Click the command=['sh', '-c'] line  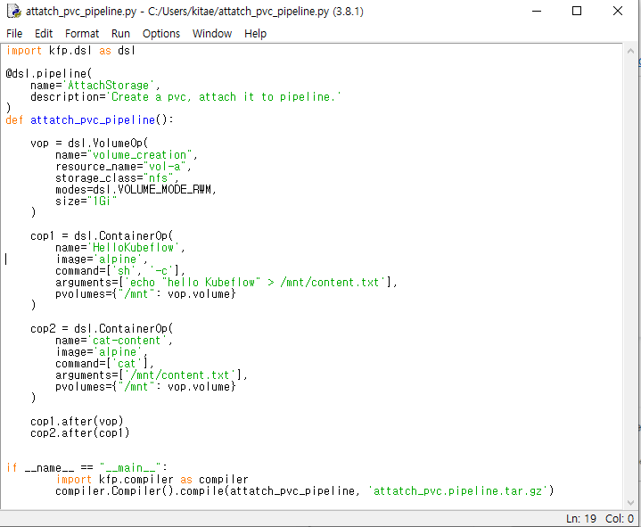coord(120,271)
